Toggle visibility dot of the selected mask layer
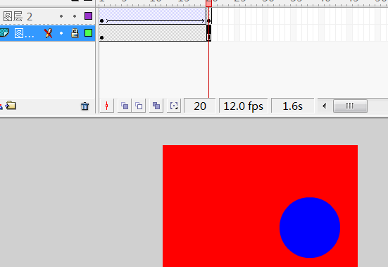The height and width of the screenshot is (267, 388). point(61,33)
